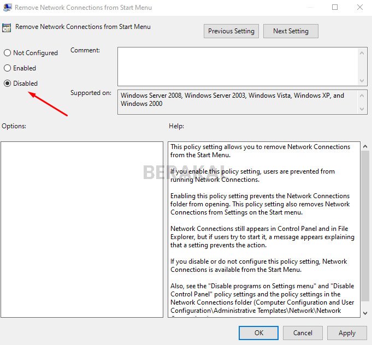Confirm with the OK button
The height and width of the screenshot is (345, 372).
coord(258,333)
